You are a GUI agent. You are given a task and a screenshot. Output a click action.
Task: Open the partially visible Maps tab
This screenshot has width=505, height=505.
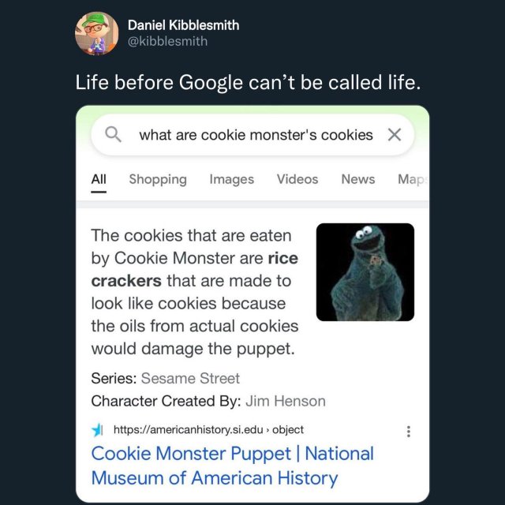point(413,179)
